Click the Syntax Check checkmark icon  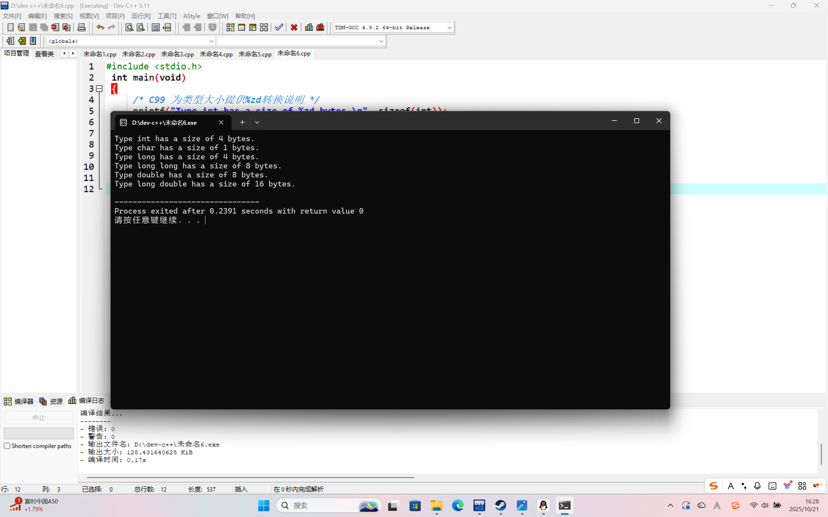279,27
